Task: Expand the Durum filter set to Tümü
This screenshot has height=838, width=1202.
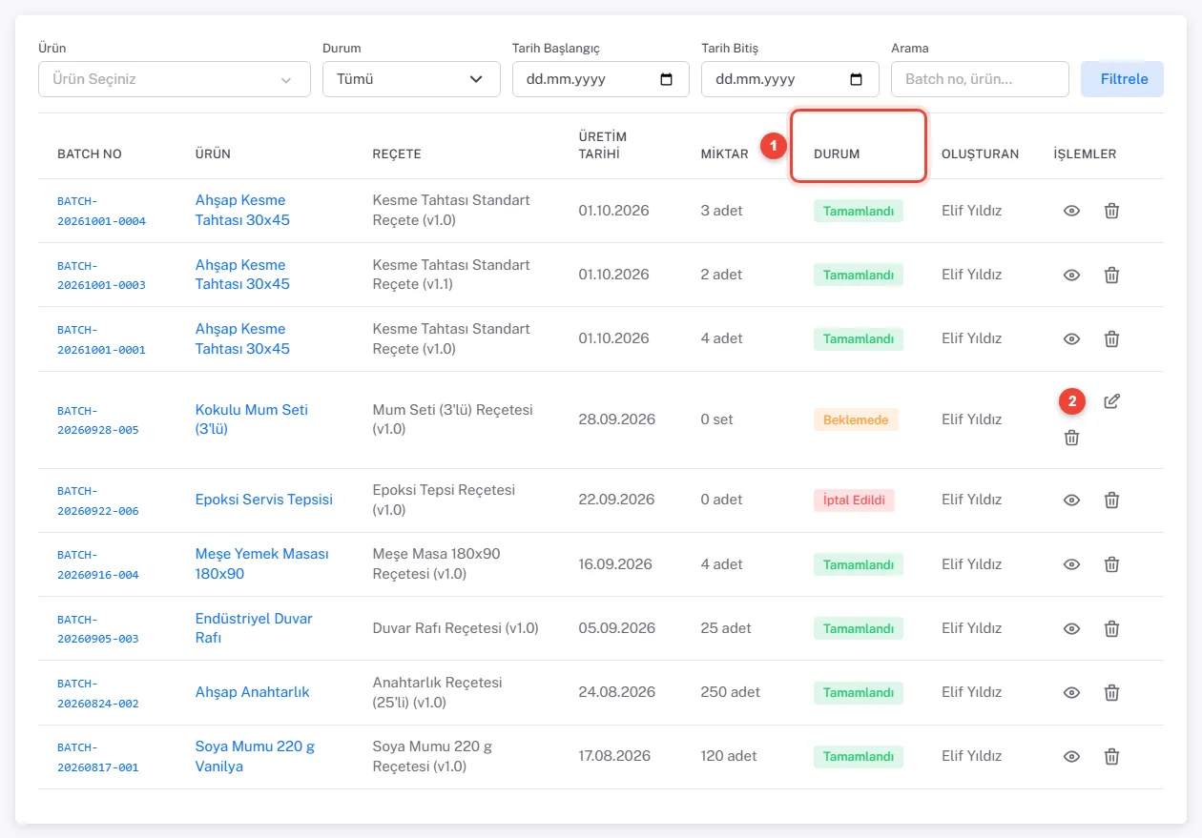Action: tap(411, 79)
